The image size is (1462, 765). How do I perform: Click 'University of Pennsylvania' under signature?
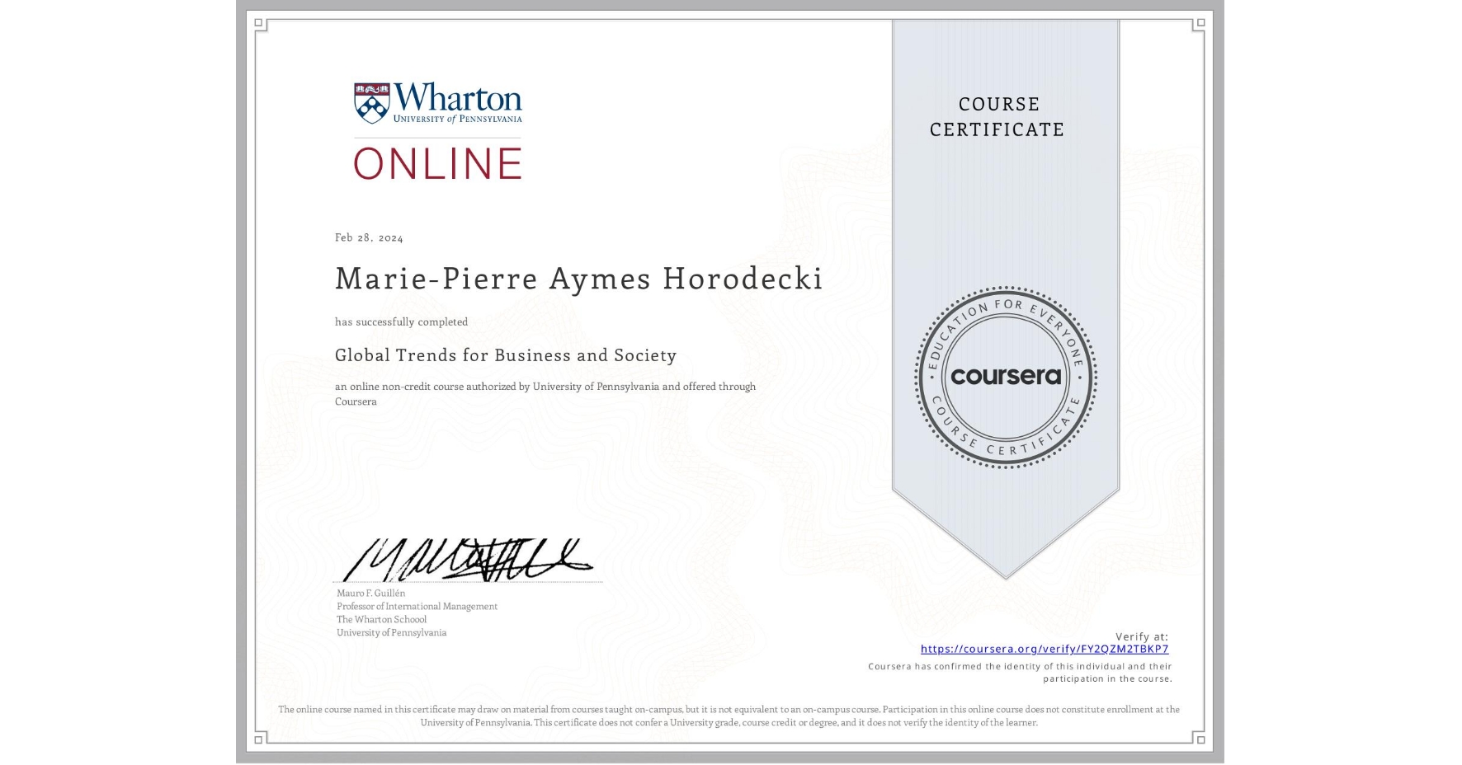(x=391, y=632)
